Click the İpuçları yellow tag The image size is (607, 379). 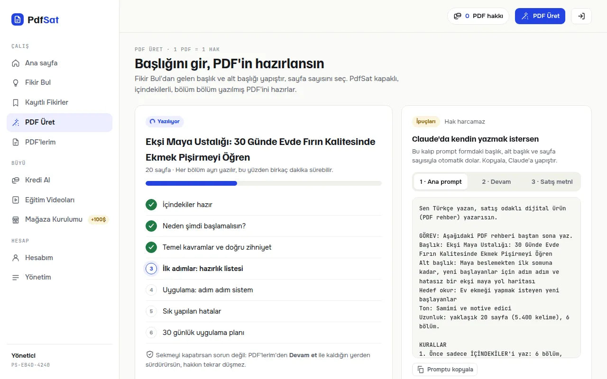(x=426, y=122)
